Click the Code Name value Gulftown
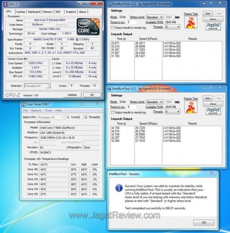This screenshot has width=230, height=233. pyautogui.click(x=38, y=24)
